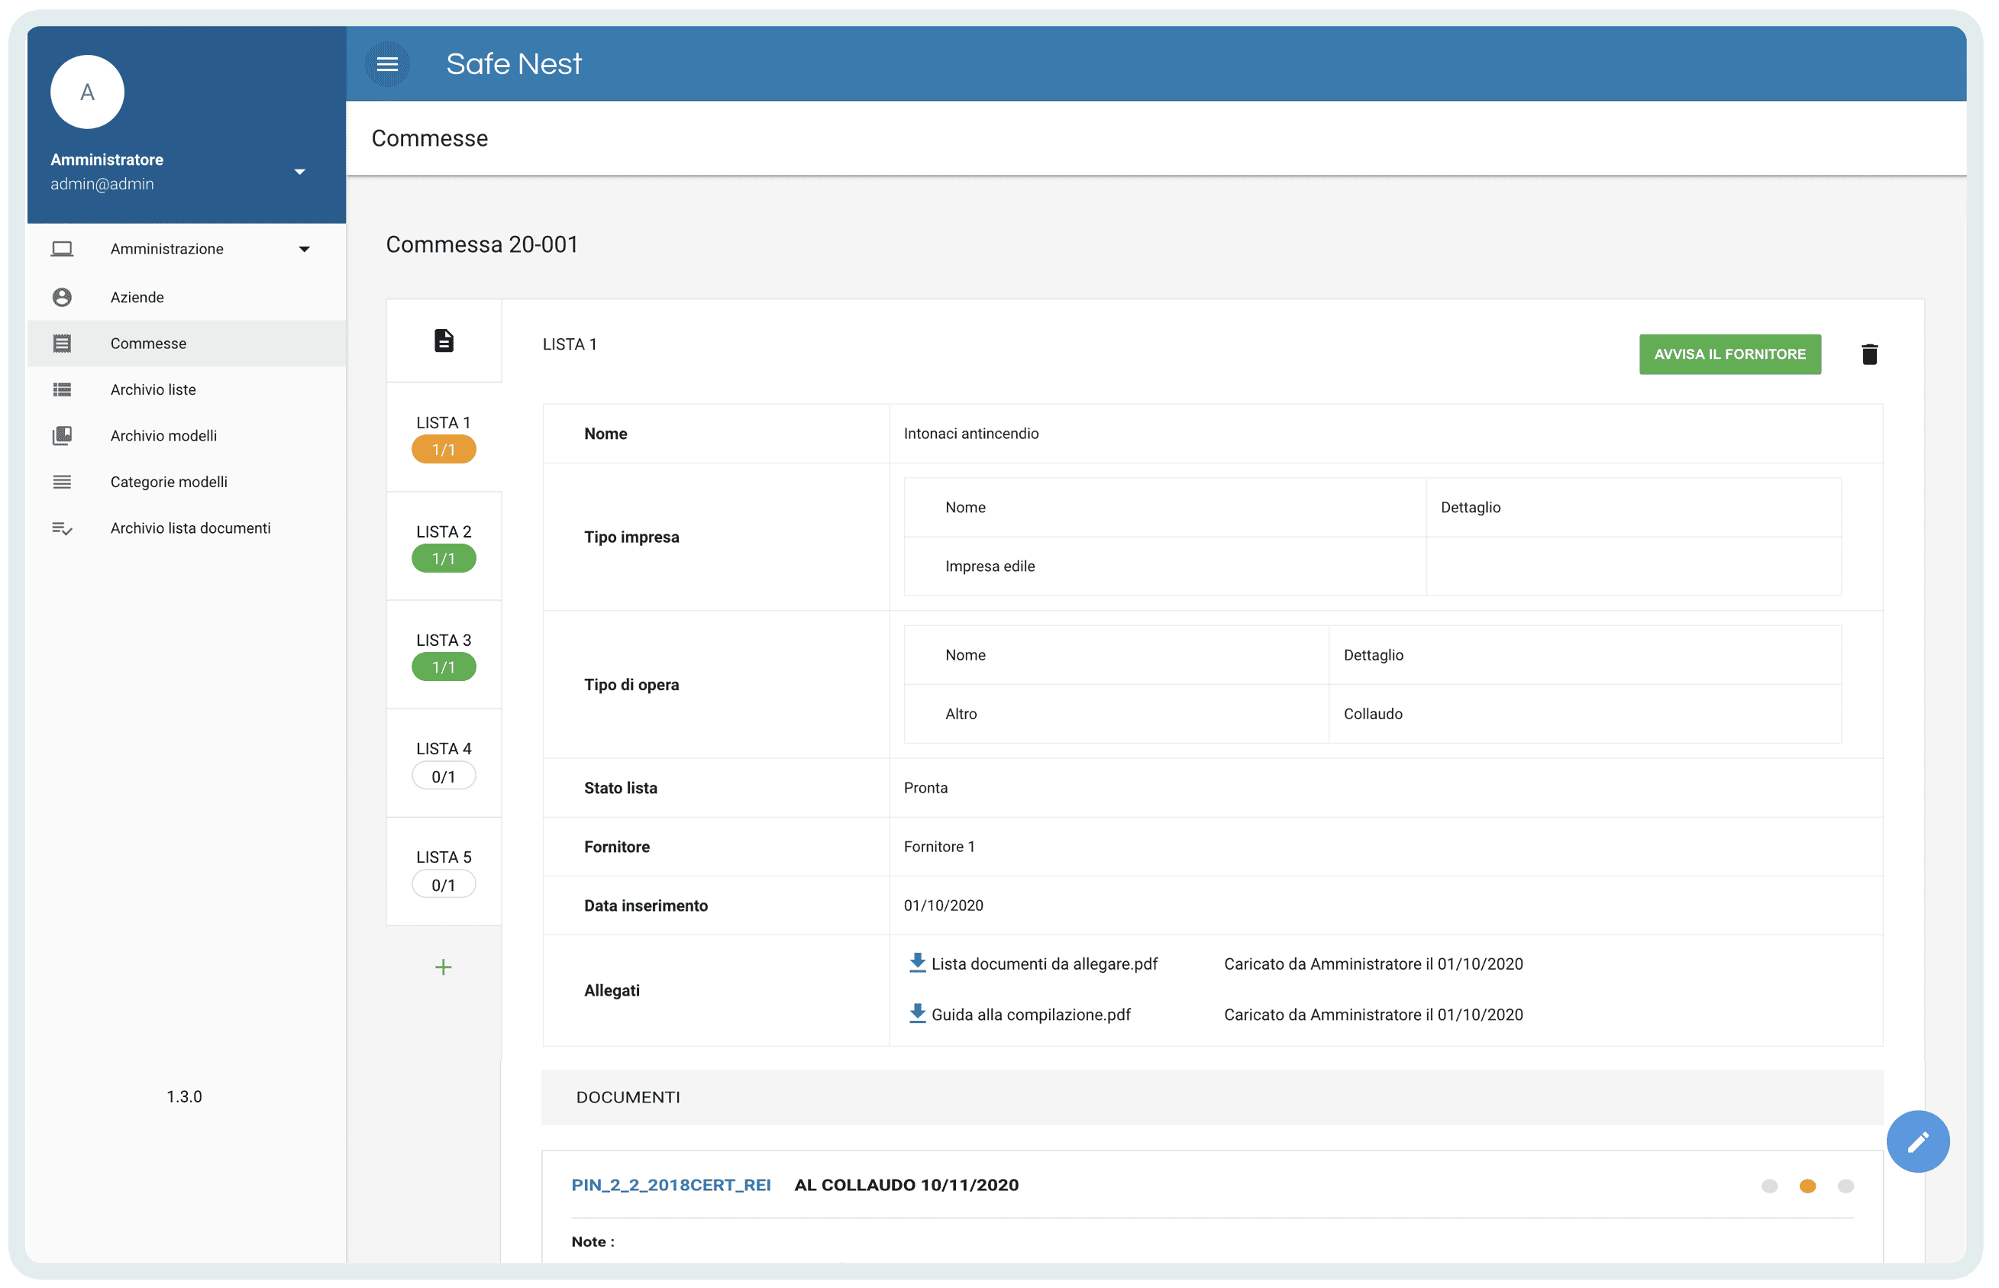Add a new list with plus icon
Image resolution: width=1999 pixels, height=1288 pixels.
point(444,967)
